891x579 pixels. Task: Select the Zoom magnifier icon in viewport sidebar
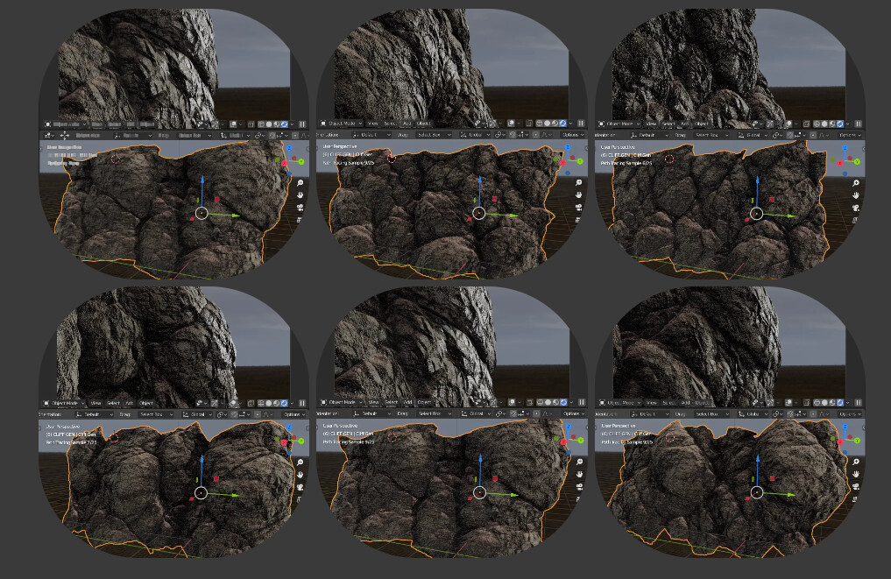[x=578, y=182]
